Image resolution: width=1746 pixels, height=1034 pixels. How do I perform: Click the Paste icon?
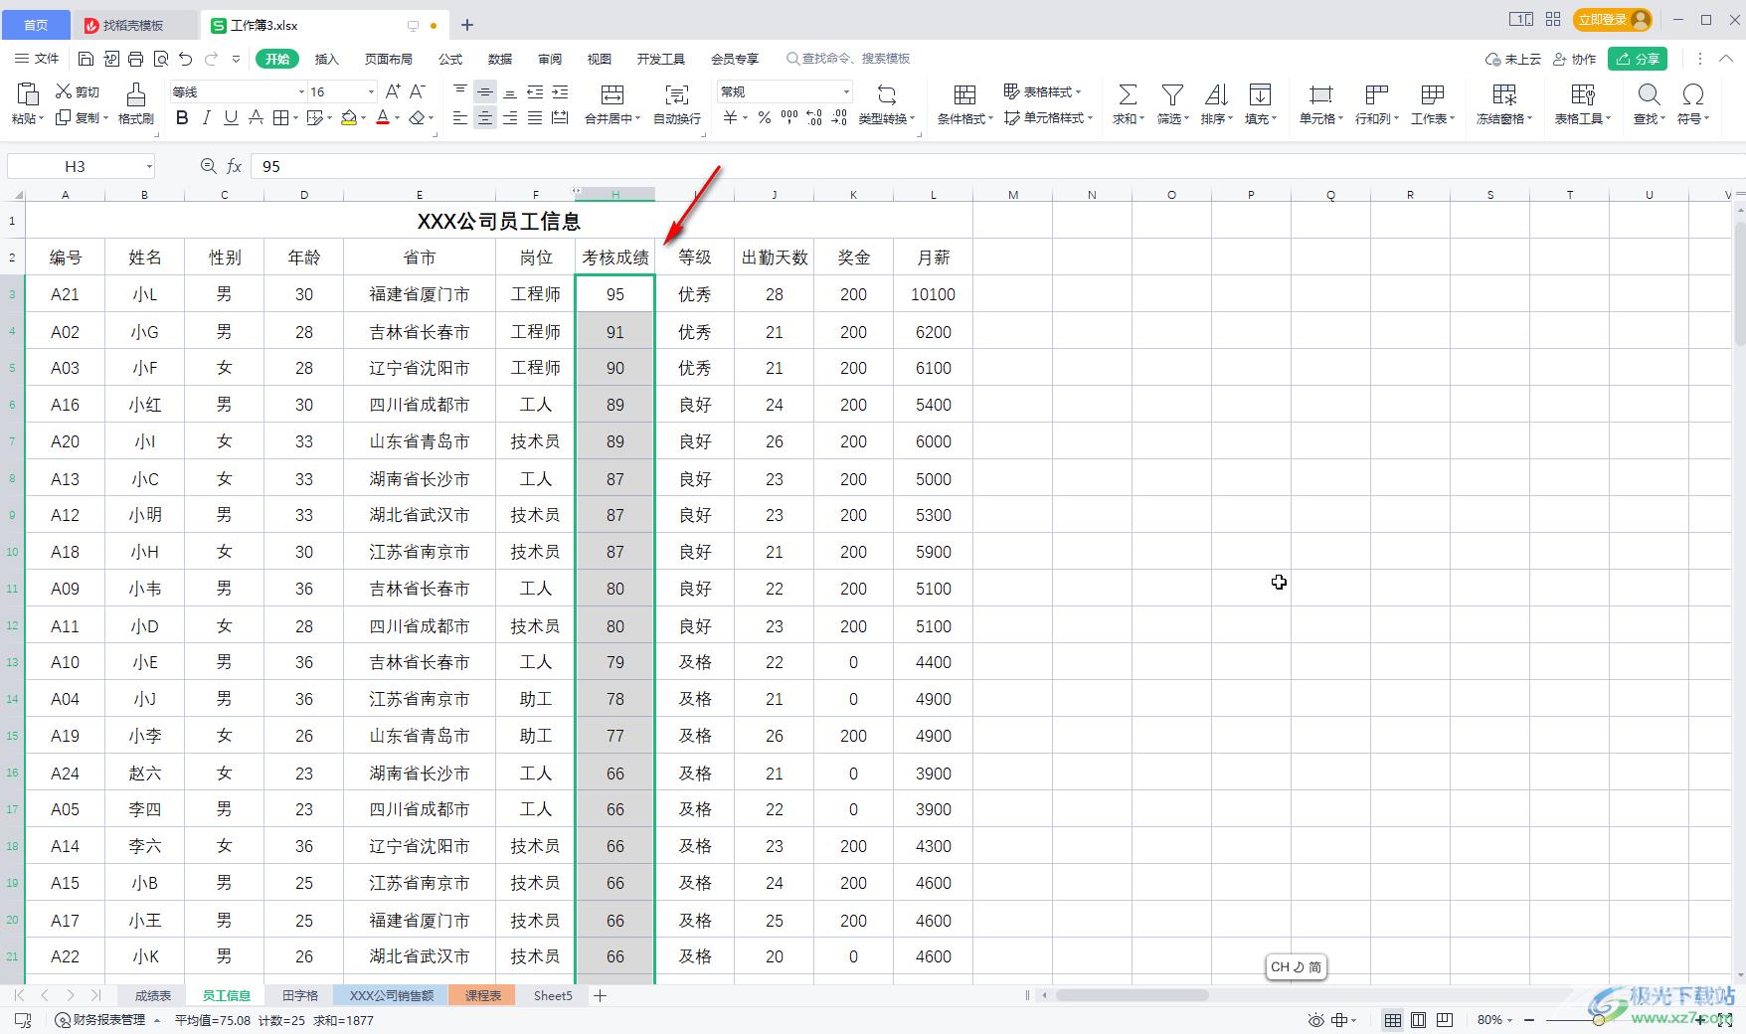click(28, 94)
